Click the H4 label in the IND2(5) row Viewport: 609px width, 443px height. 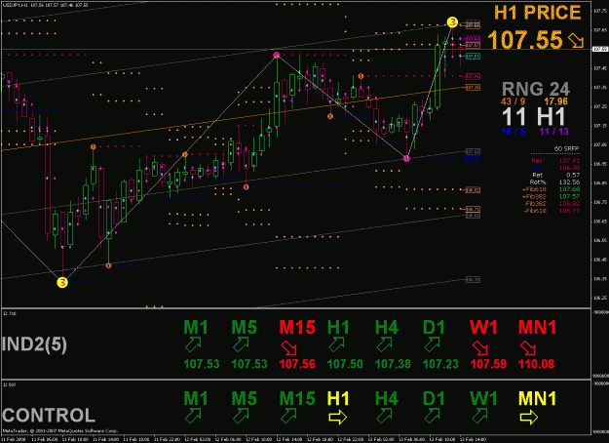(x=387, y=328)
